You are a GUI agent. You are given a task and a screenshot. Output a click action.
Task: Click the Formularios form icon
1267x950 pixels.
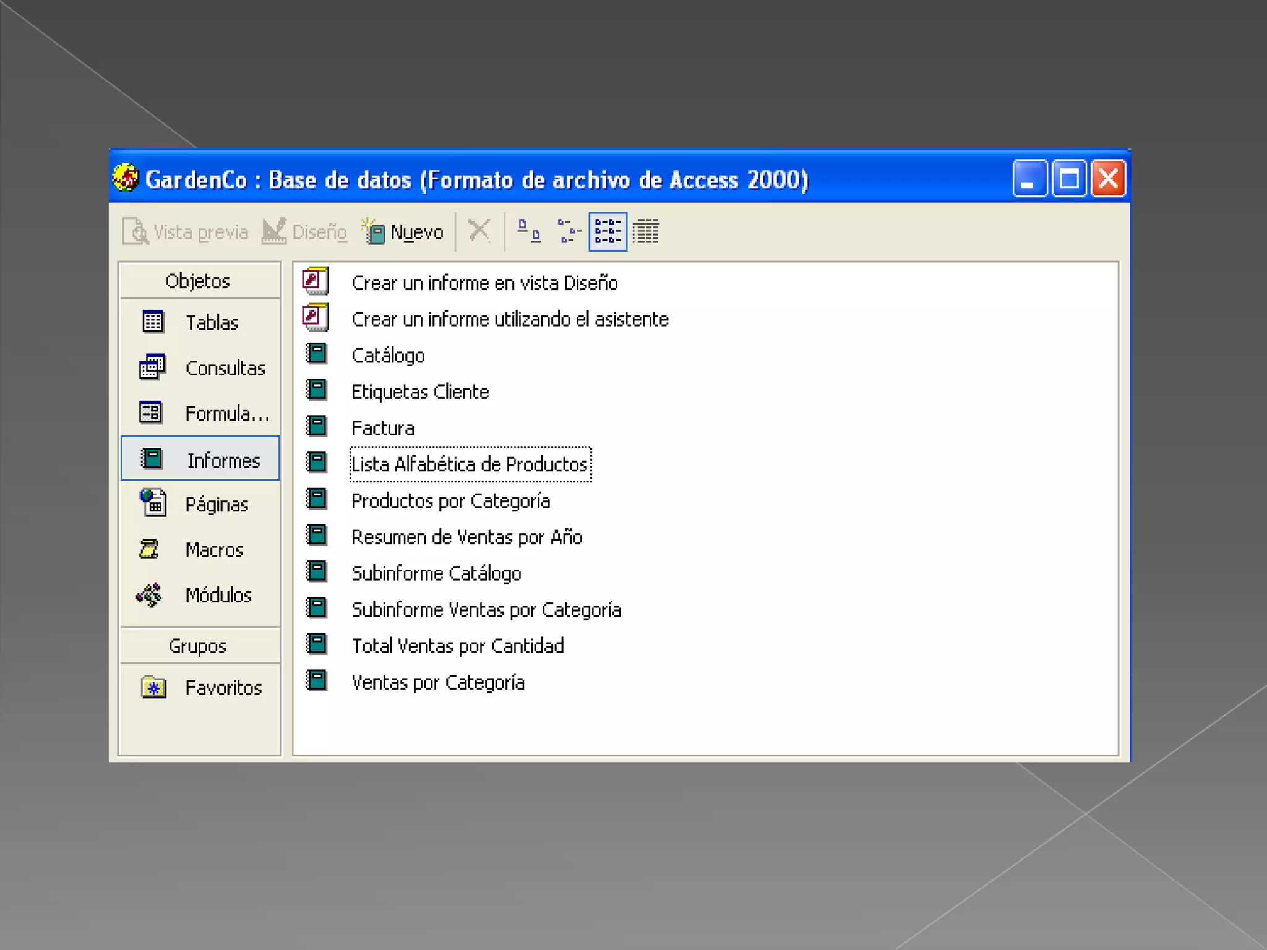click(152, 413)
